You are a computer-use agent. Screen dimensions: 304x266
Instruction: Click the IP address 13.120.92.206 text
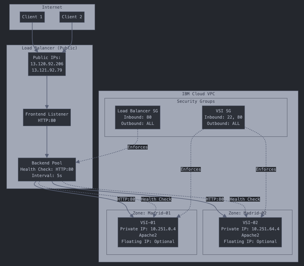coord(47,64)
